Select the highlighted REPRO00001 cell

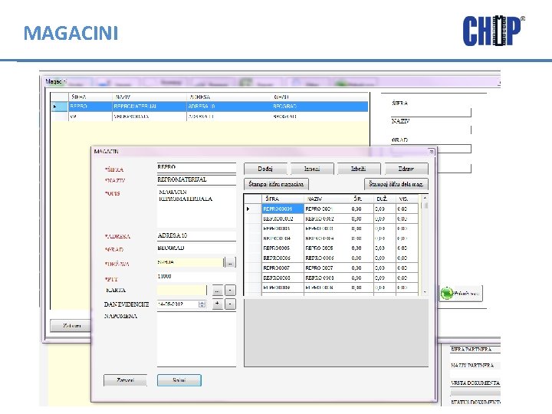283,209
